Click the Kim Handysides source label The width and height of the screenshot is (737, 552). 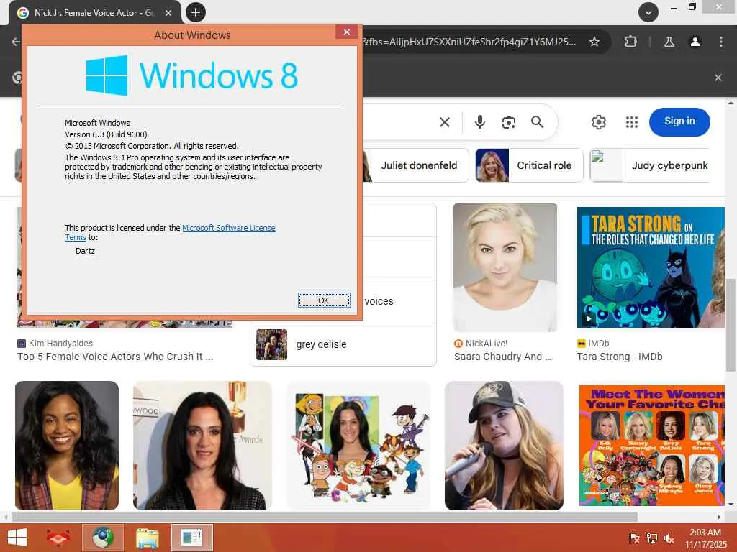(60, 343)
